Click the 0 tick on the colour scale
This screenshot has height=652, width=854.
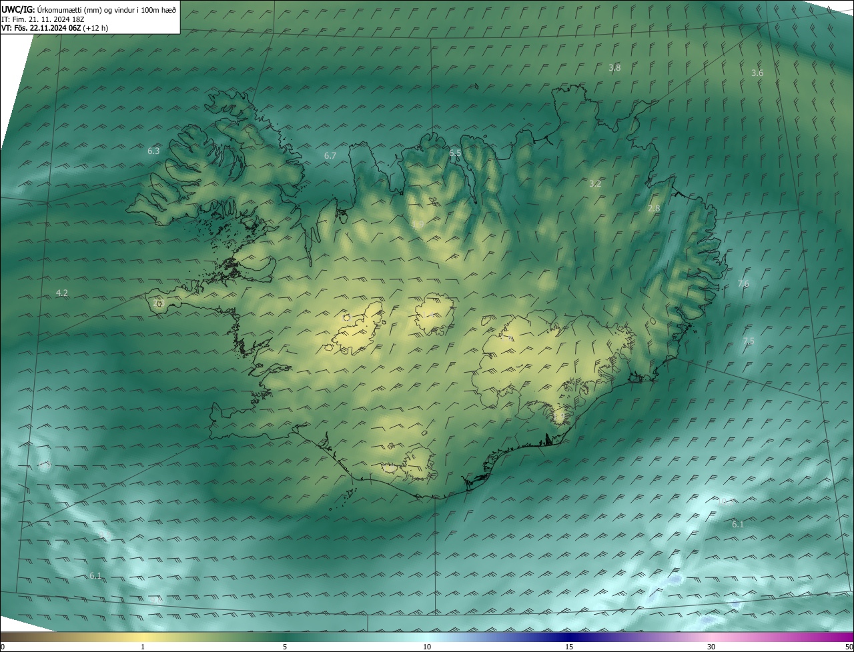(x=2, y=647)
